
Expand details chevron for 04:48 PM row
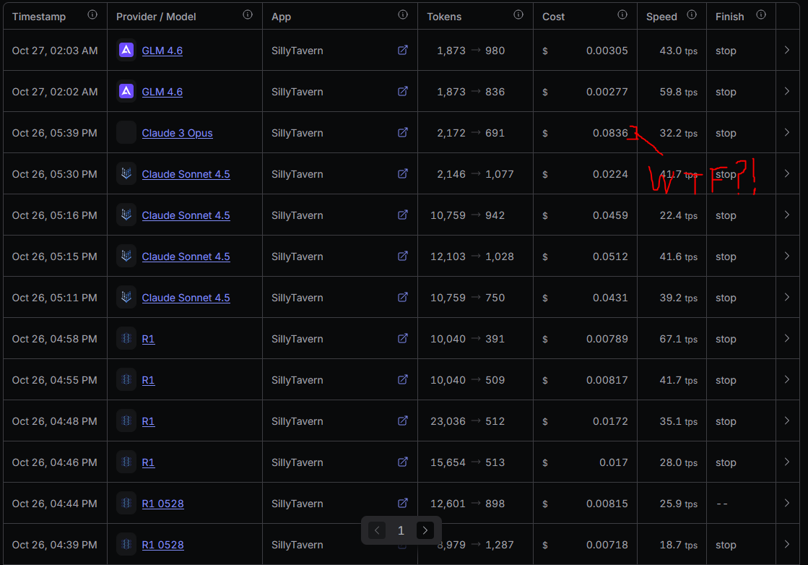[787, 421]
